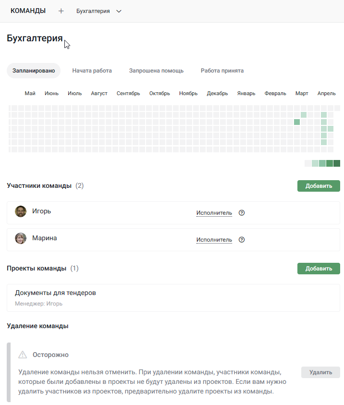The width and height of the screenshot is (344, 405).
Task: Click the plus icon to add a team
Action: (61, 11)
